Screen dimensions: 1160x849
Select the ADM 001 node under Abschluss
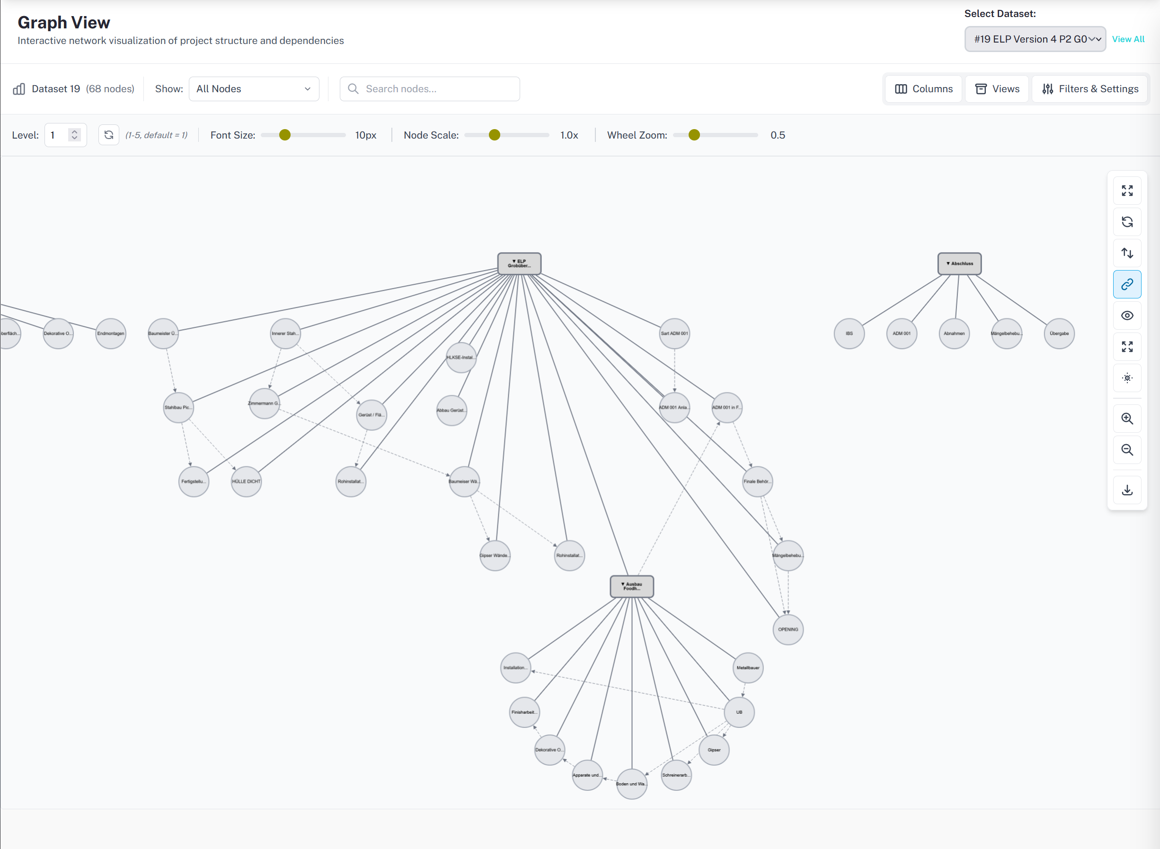pos(902,333)
